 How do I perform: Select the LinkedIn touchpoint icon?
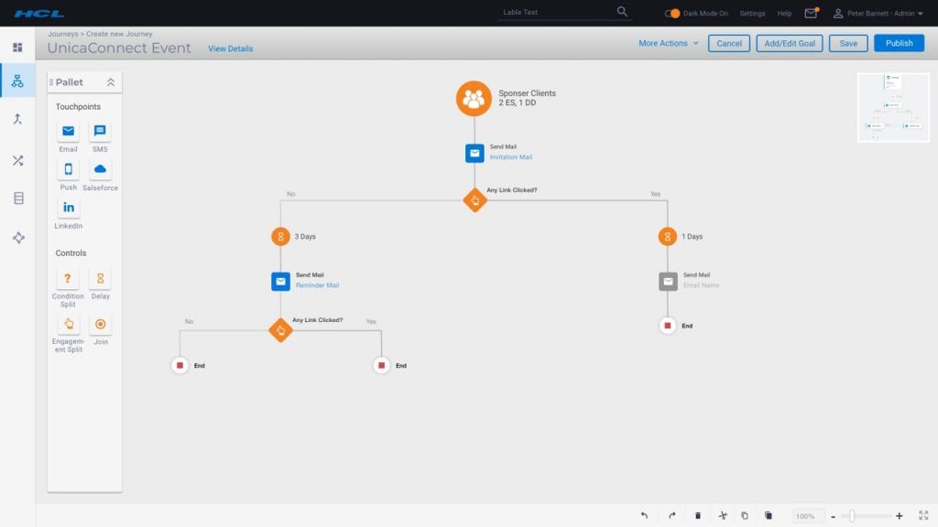(68, 208)
